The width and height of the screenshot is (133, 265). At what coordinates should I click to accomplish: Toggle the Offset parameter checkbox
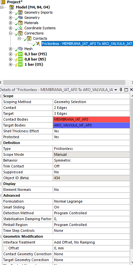[x=5, y=248]
